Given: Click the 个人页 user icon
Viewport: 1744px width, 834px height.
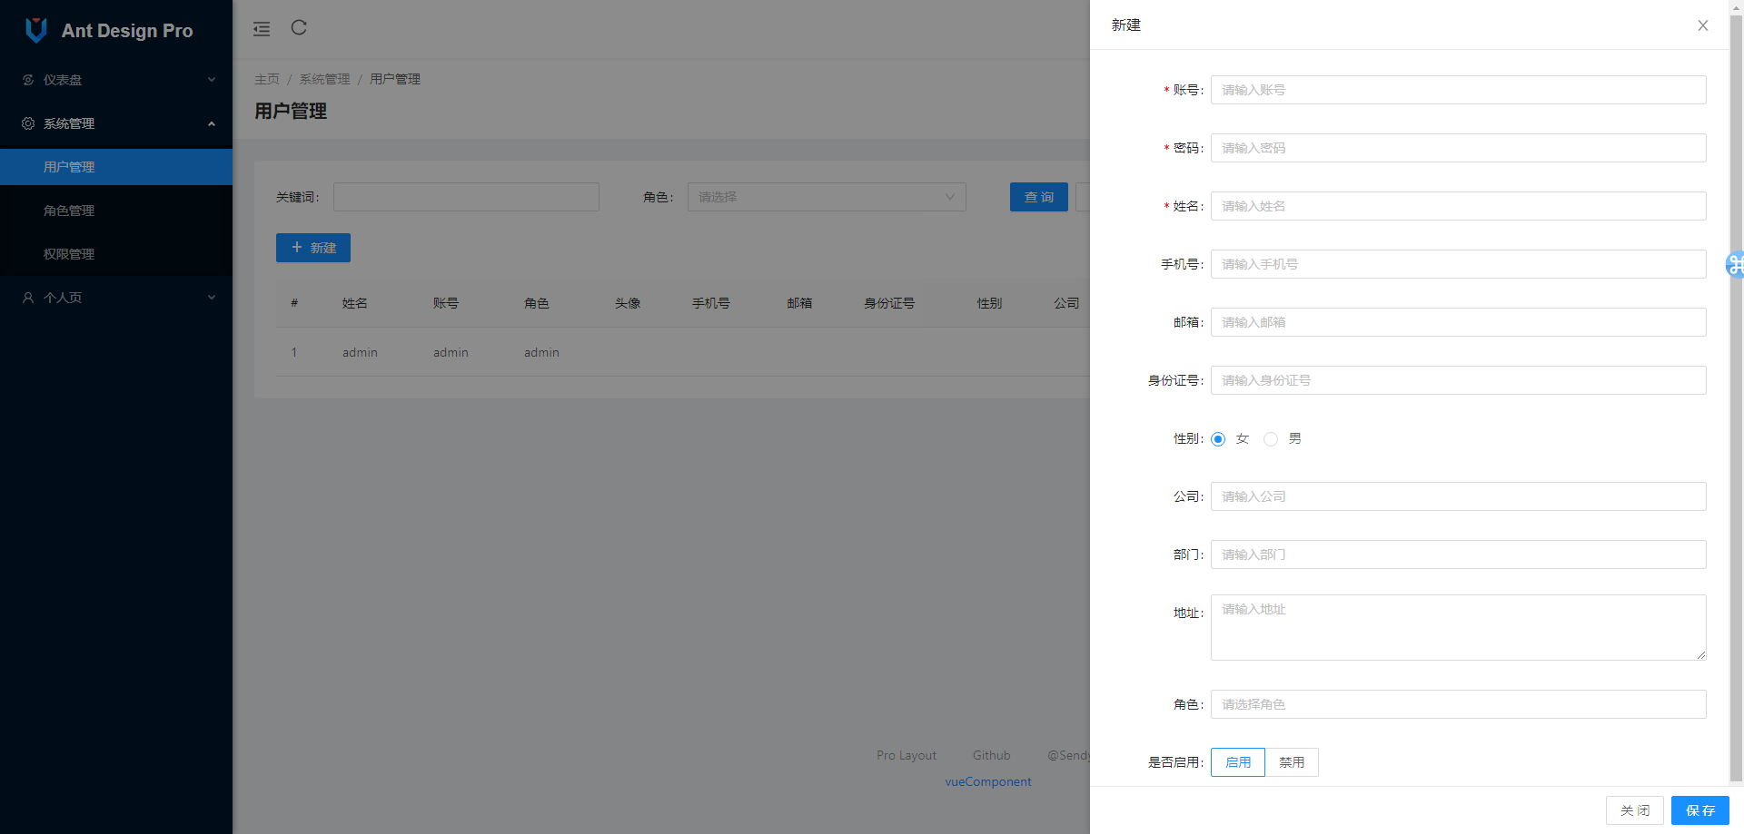Looking at the screenshot, I should [x=28, y=298].
